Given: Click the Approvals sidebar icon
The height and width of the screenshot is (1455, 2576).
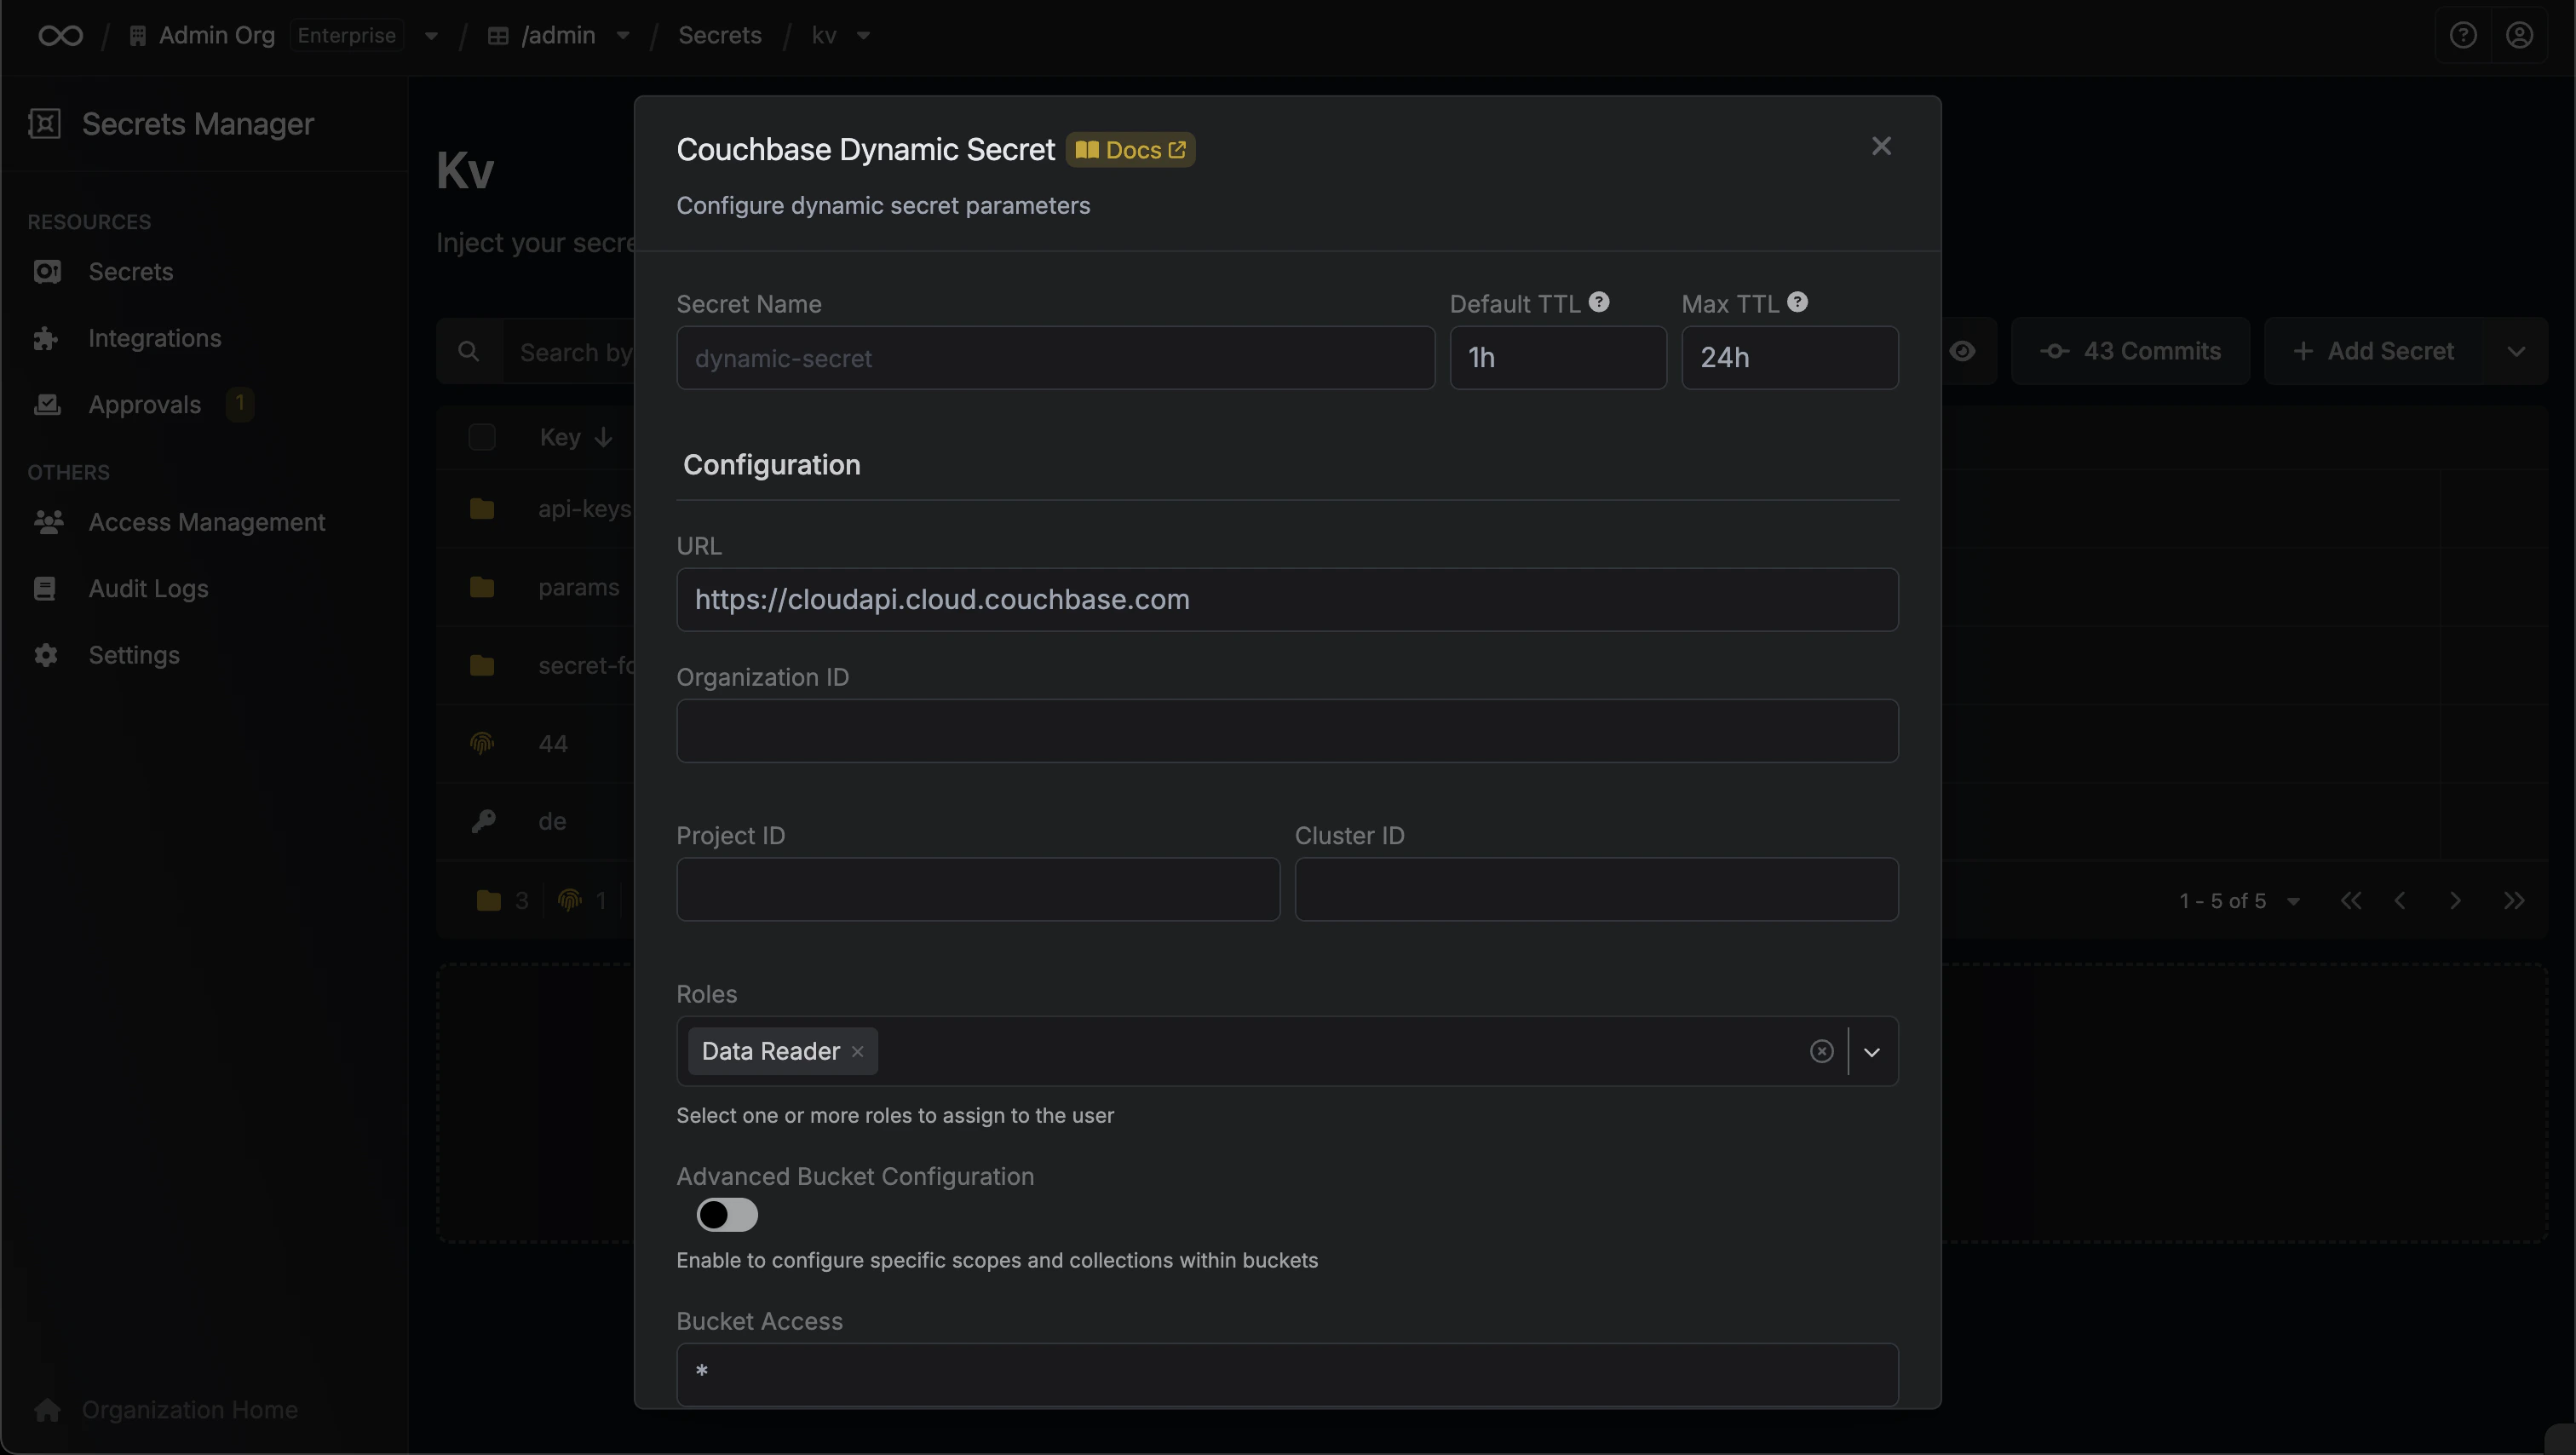Looking at the screenshot, I should (47, 405).
